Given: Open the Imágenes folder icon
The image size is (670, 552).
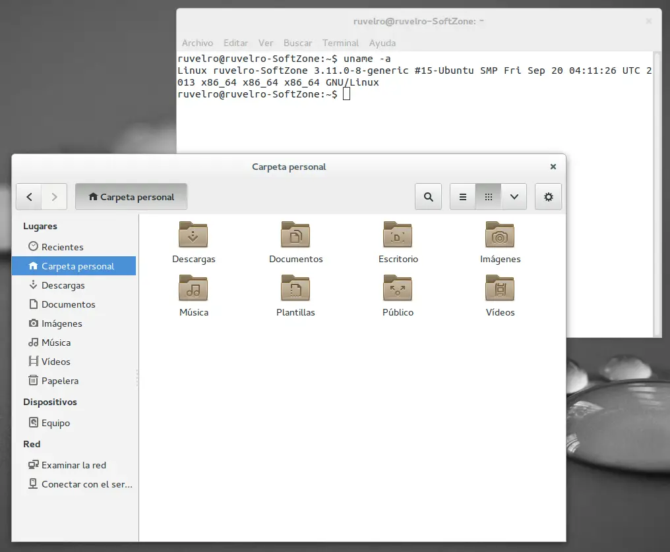Looking at the screenshot, I should 500,235.
